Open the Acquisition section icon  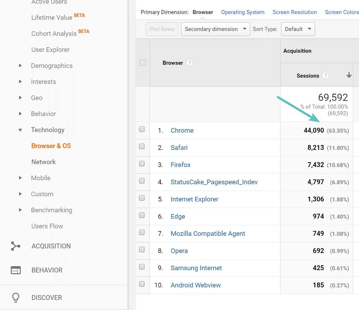point(15,246)
